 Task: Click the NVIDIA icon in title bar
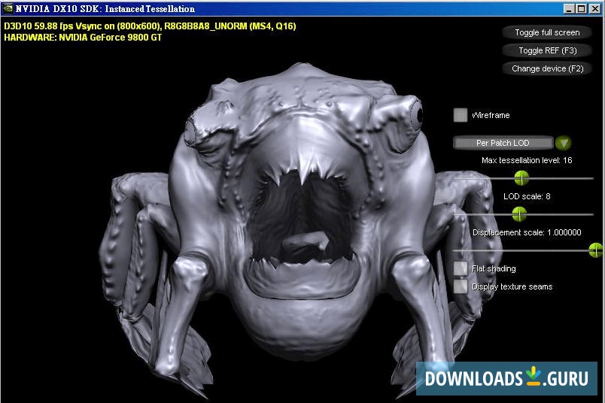click(x=8, y=8)
